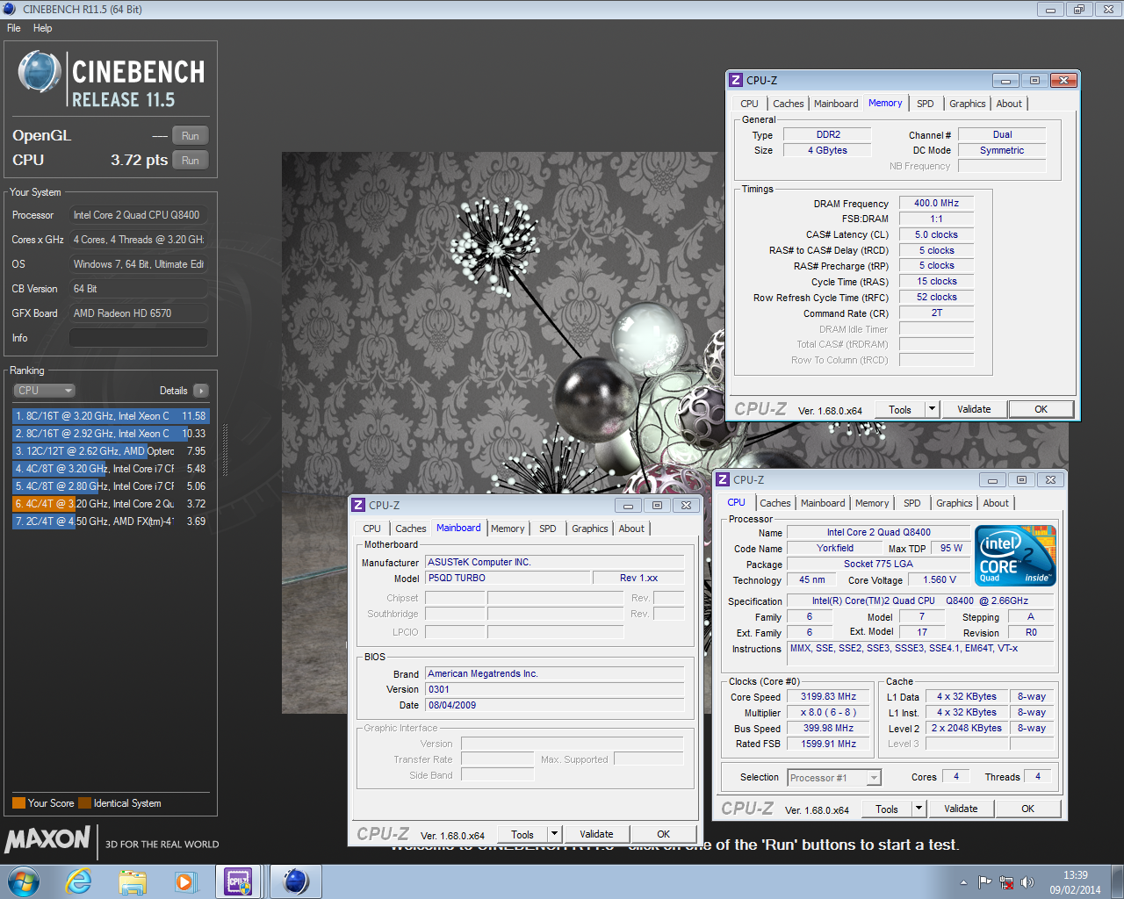Select ranking row 5 Core i7 5.06

(x=111, y=486)
